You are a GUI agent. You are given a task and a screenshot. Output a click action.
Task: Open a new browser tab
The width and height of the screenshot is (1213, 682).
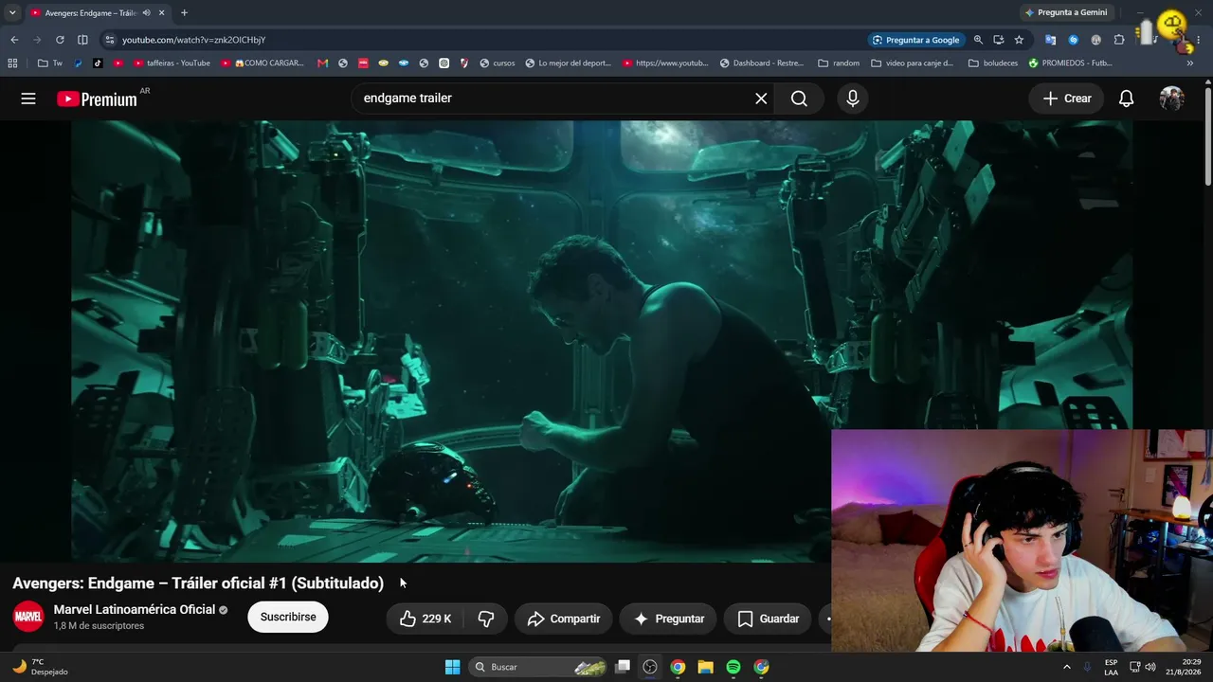click(x=184, y=12)
